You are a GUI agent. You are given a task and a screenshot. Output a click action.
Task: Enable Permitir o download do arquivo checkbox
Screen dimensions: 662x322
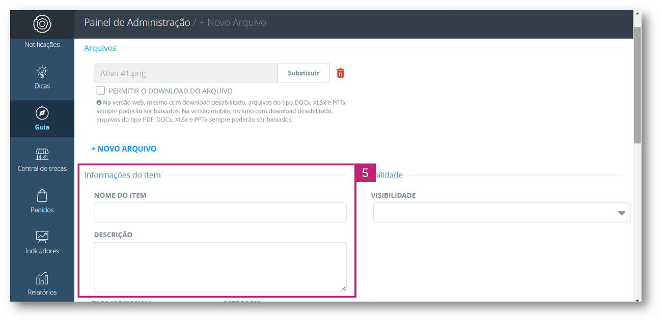(x=101, y=91)
